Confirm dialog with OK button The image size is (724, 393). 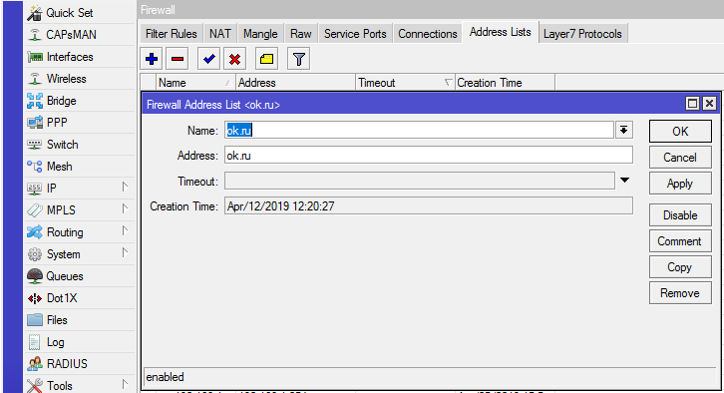coord(680,132)
